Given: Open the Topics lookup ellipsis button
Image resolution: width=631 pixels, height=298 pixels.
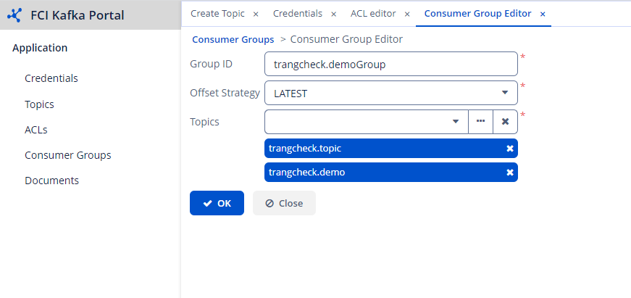Looking at the screenshot, I should tap(480, 122).
